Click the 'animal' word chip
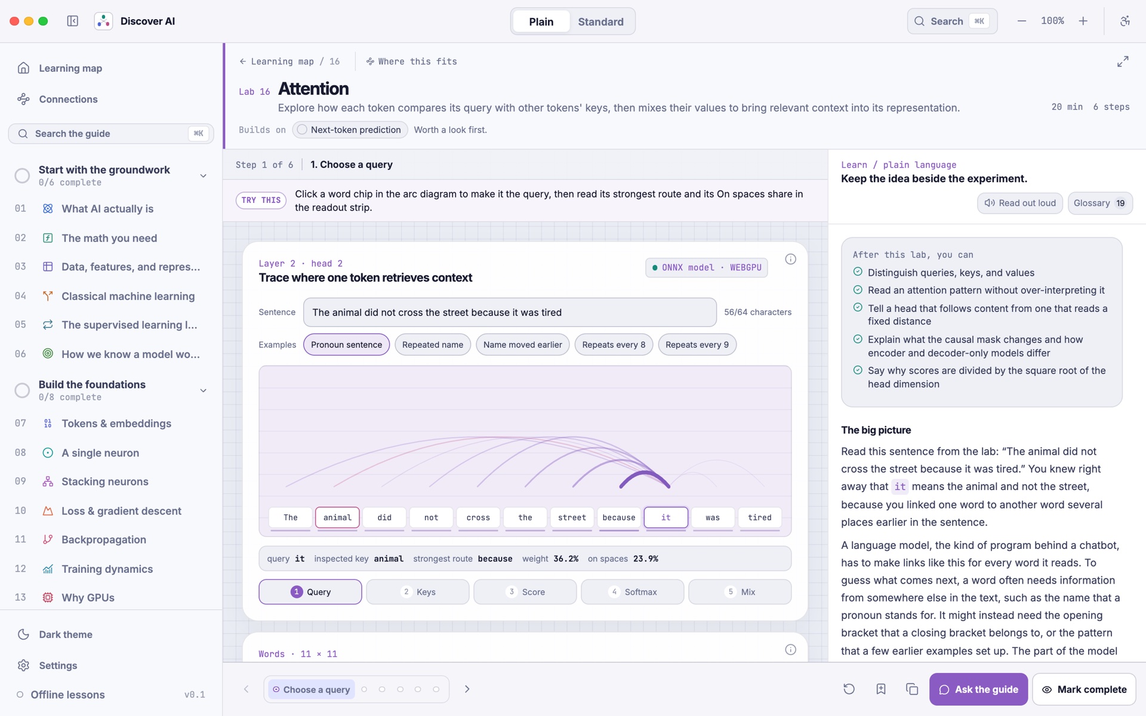The width and height of the screenshot is (1146, 716). click(x=337, y=517)
